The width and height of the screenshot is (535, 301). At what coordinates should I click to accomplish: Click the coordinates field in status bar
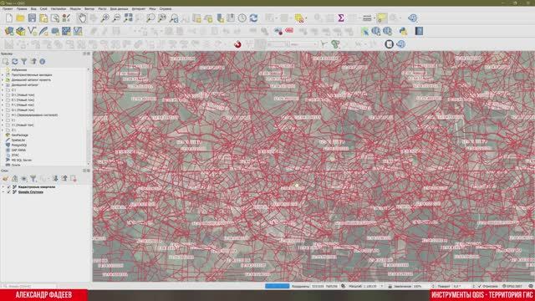pos(324,286)
